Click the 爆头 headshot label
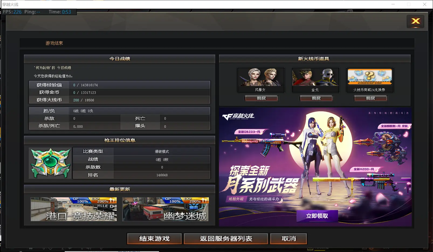This screenshot has width=433, height=252. [x=140, y=126]
